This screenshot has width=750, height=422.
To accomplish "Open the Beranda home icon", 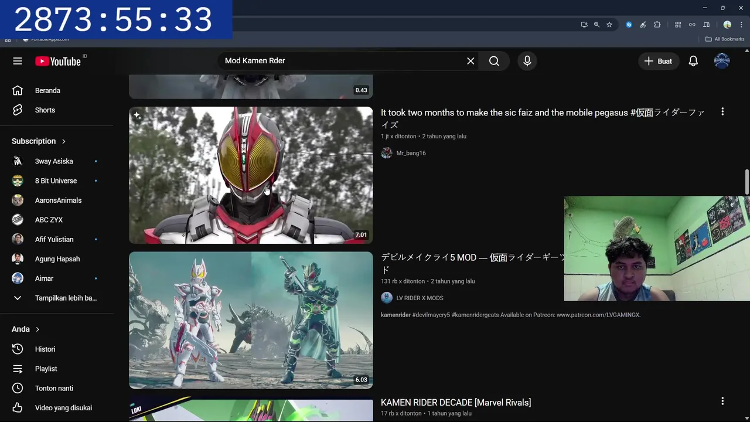I will [18, 90].
